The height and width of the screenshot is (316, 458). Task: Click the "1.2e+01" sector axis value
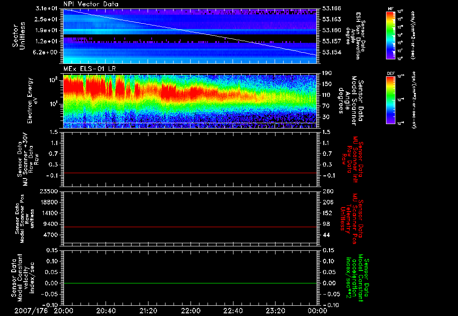(47, 42)
